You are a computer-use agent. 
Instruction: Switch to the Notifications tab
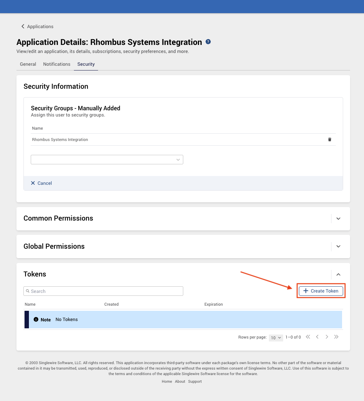pyautogui.click(x=57, y=64)
